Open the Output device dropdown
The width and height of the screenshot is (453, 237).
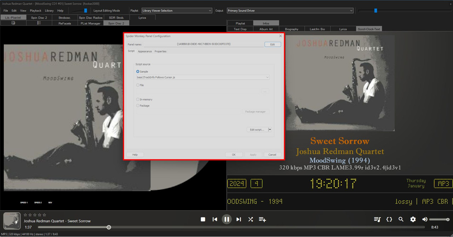tap(290, 11)
